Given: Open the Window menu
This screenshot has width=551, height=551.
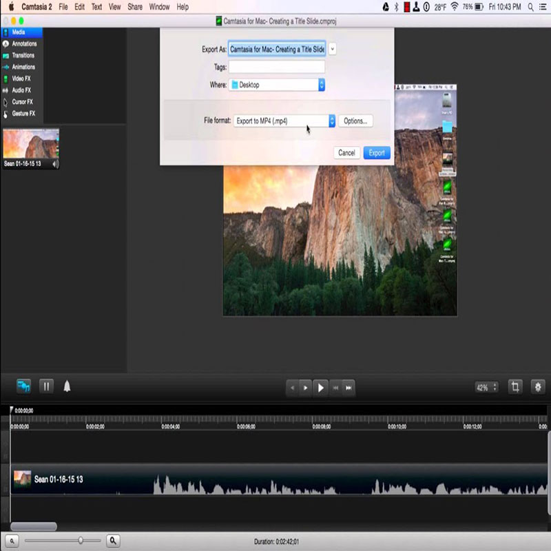Looking at the screenshot, I should tap(159, 7).
